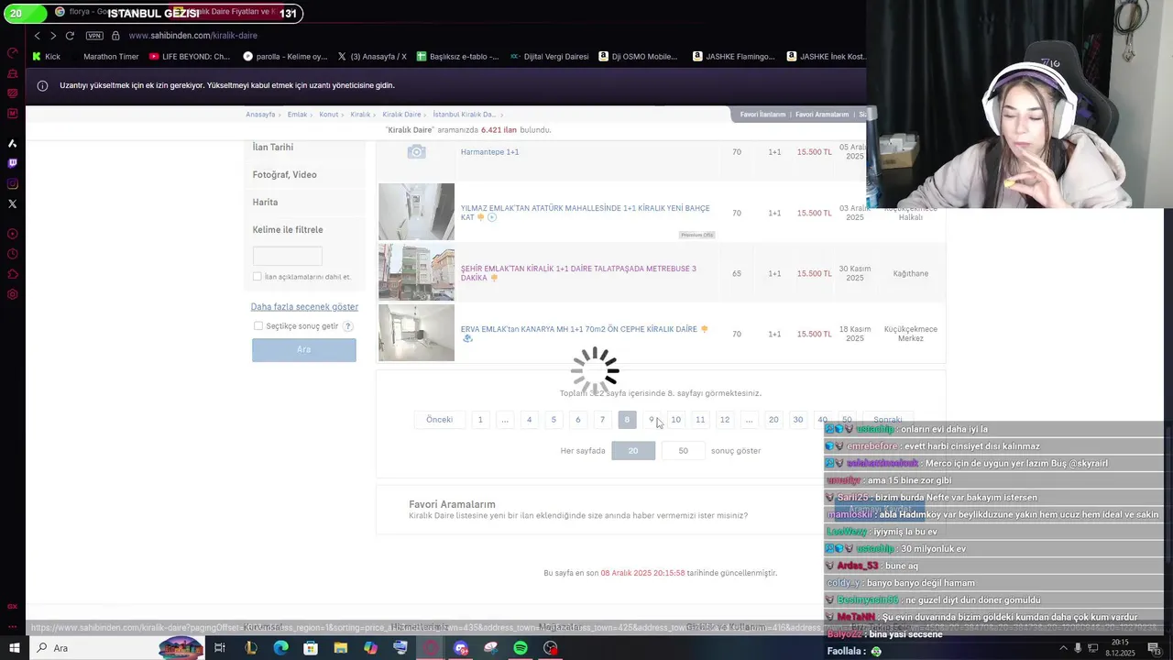Image resolution: width=1173 pixels, height=660 pixels.
Task: Go to the Önceki page
Action: point(439,420)
